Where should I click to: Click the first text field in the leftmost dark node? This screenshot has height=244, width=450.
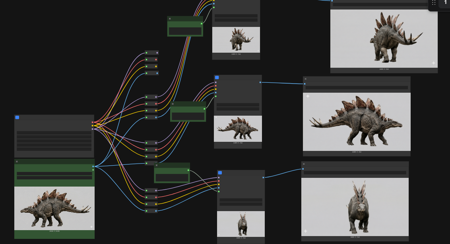(x=54, y=133)
